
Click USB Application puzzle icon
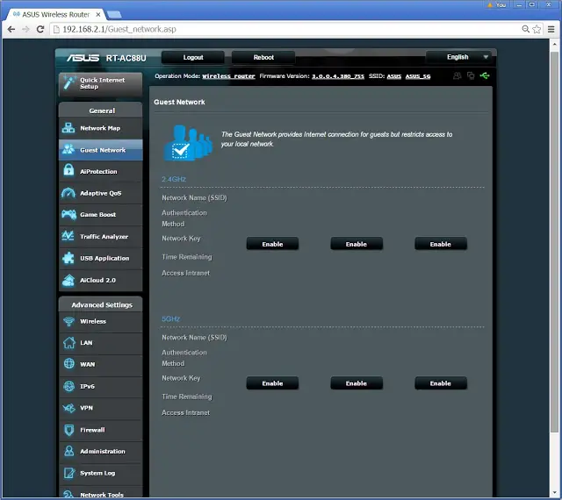click(68, 258)
